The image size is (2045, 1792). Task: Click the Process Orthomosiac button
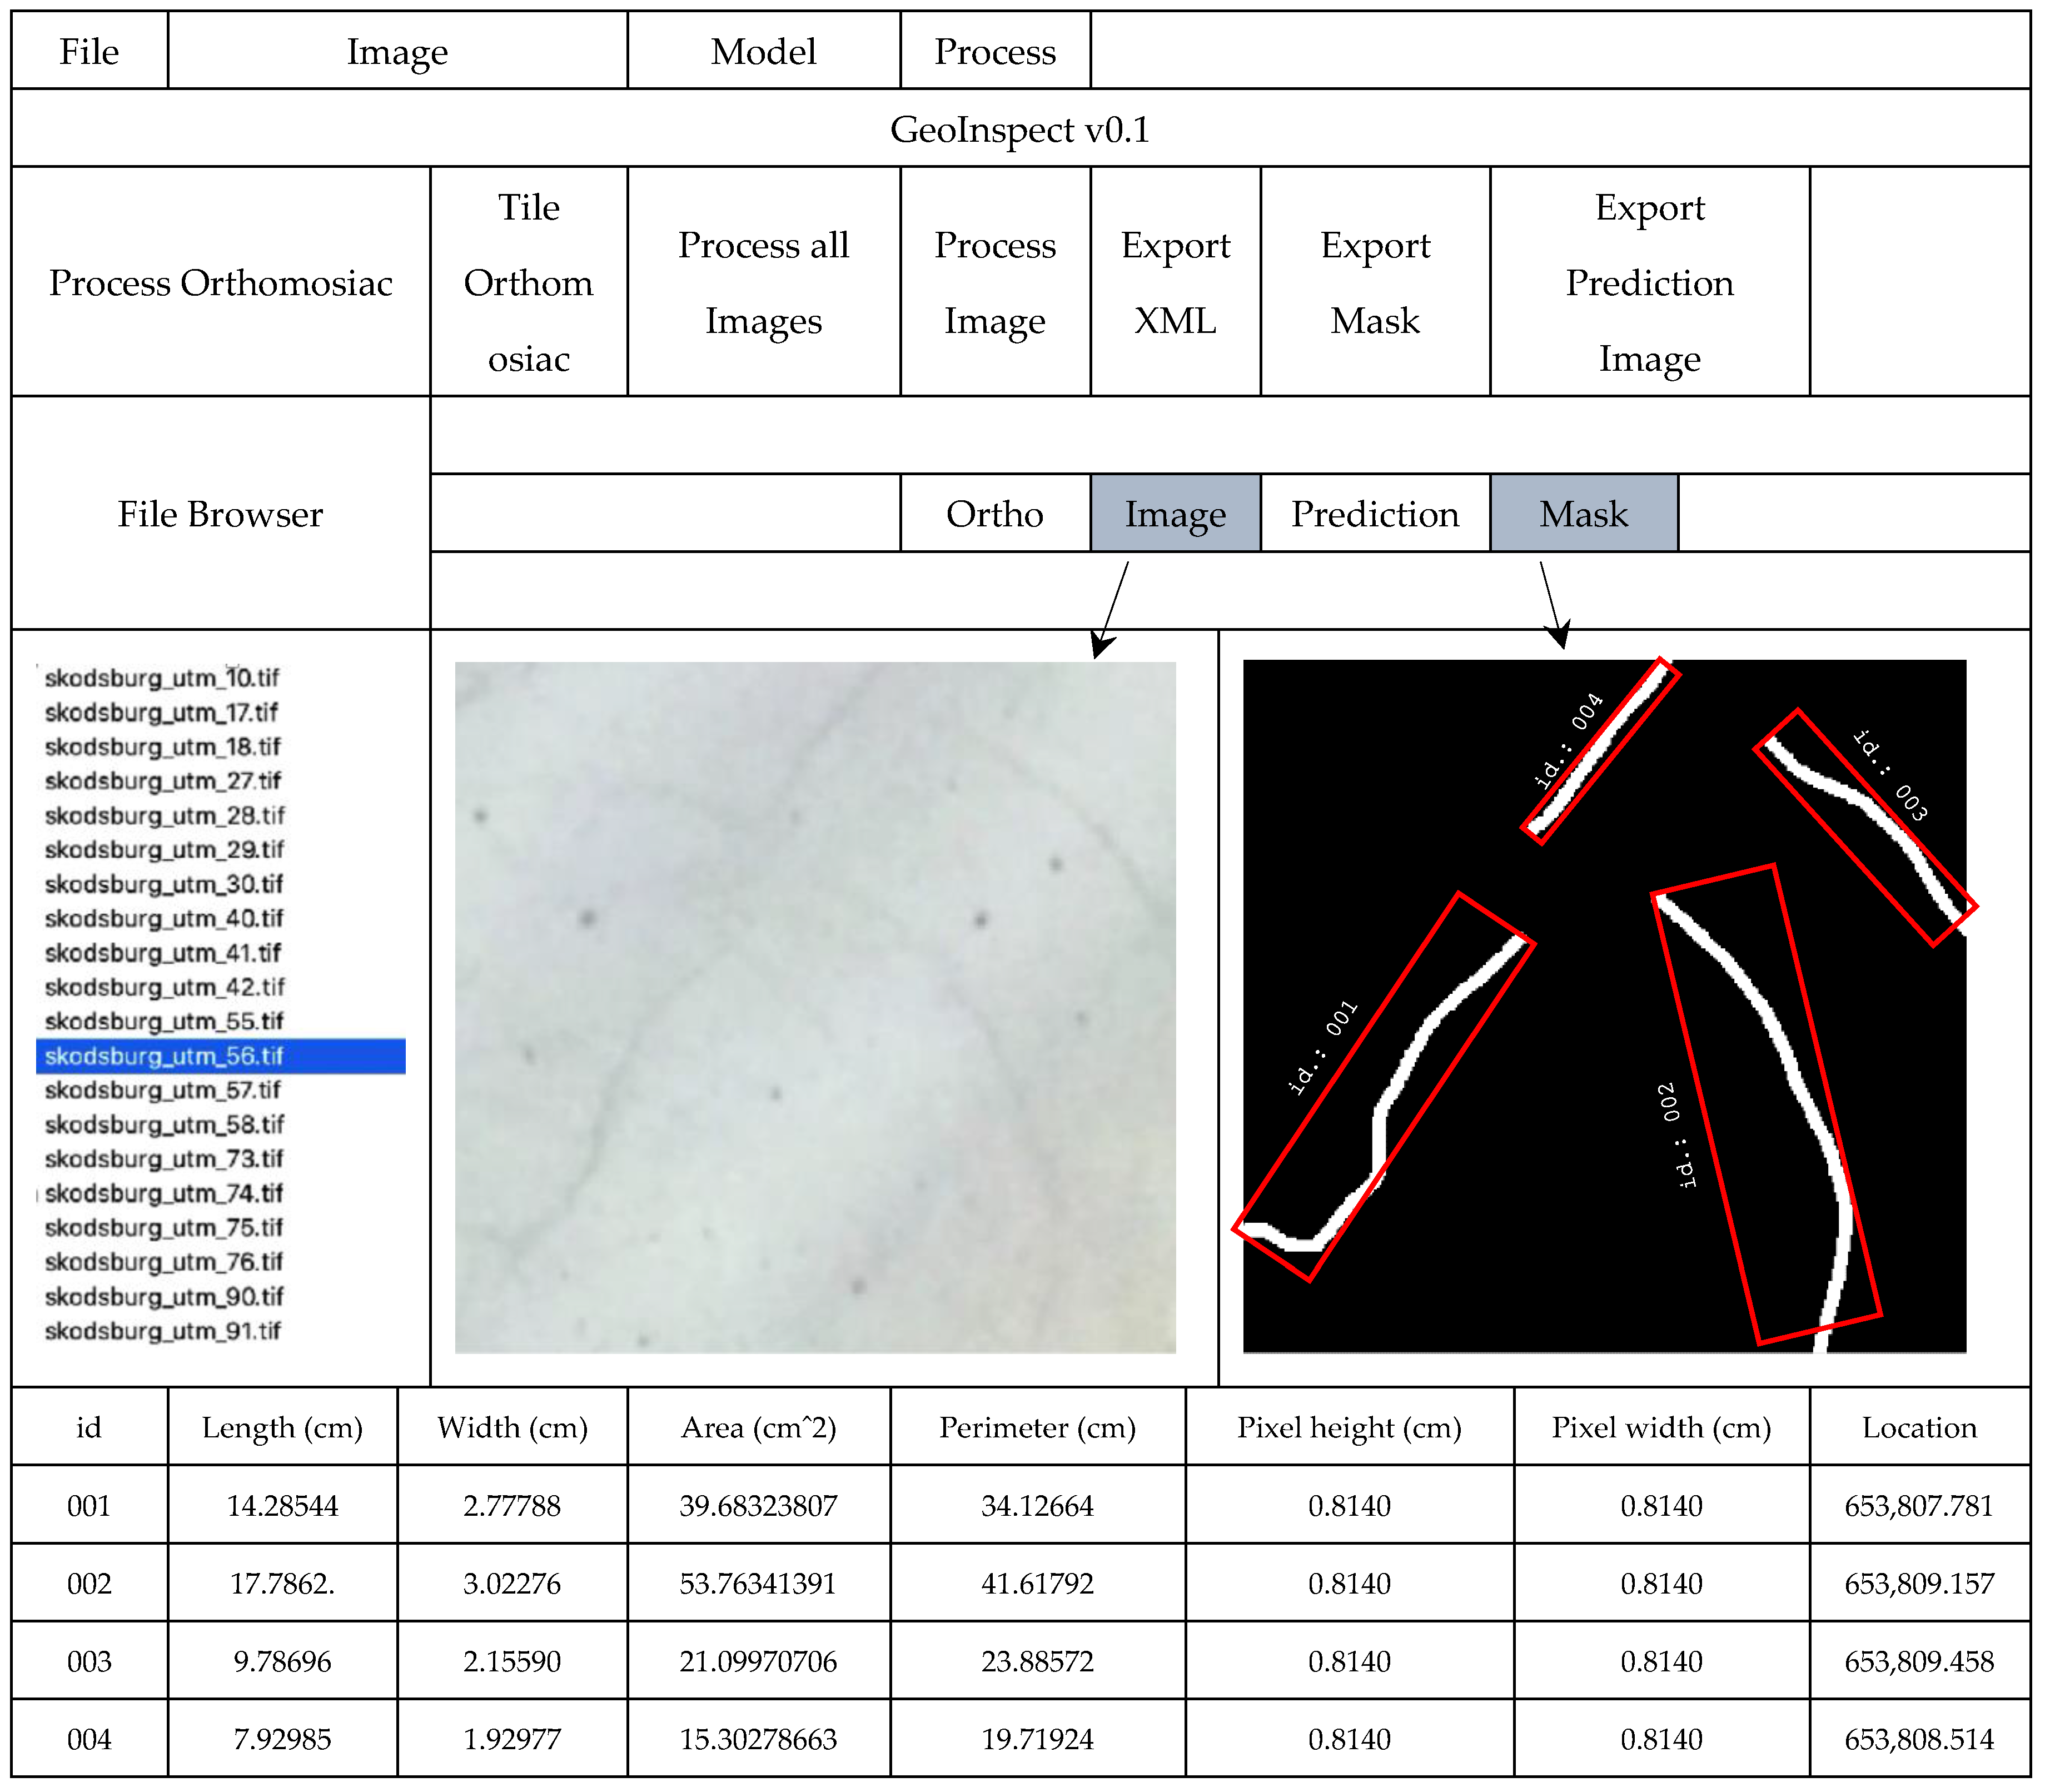coord(220,283)
